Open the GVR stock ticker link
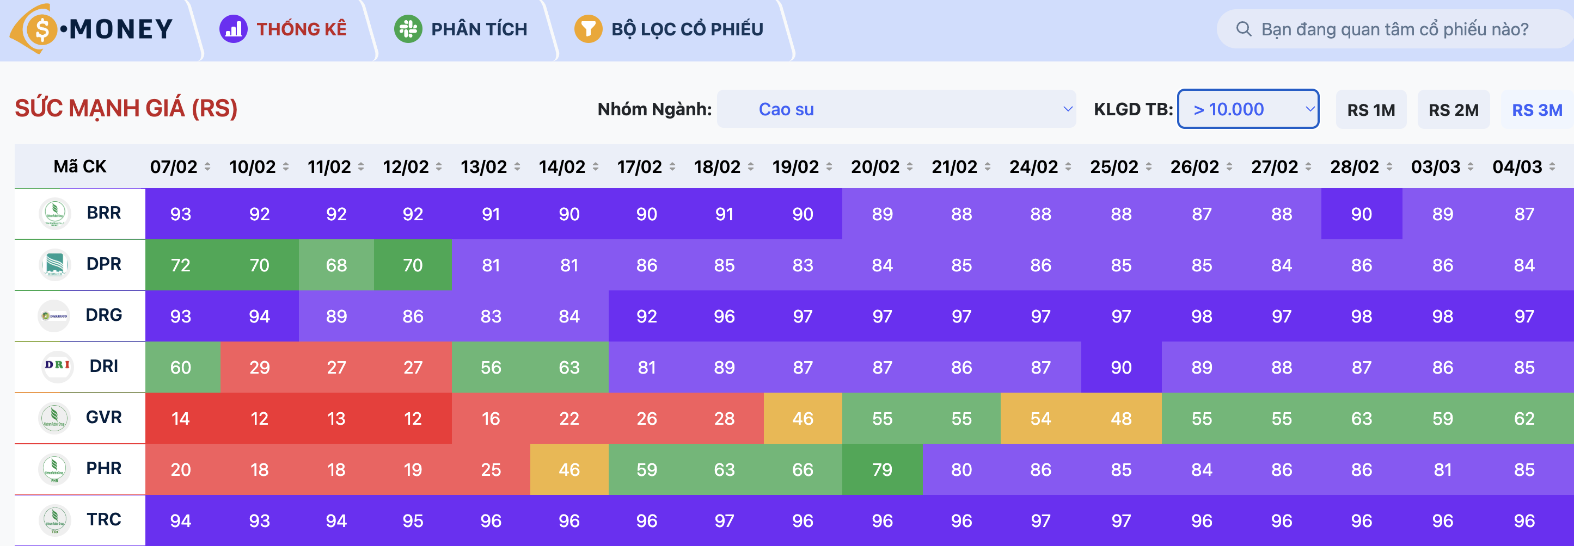The image size is (1574, 546). [104, 417]
